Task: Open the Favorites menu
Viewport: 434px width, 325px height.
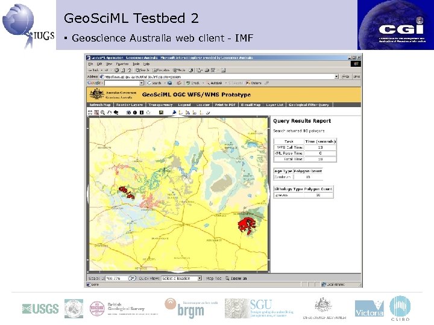Action: point(122,64)
